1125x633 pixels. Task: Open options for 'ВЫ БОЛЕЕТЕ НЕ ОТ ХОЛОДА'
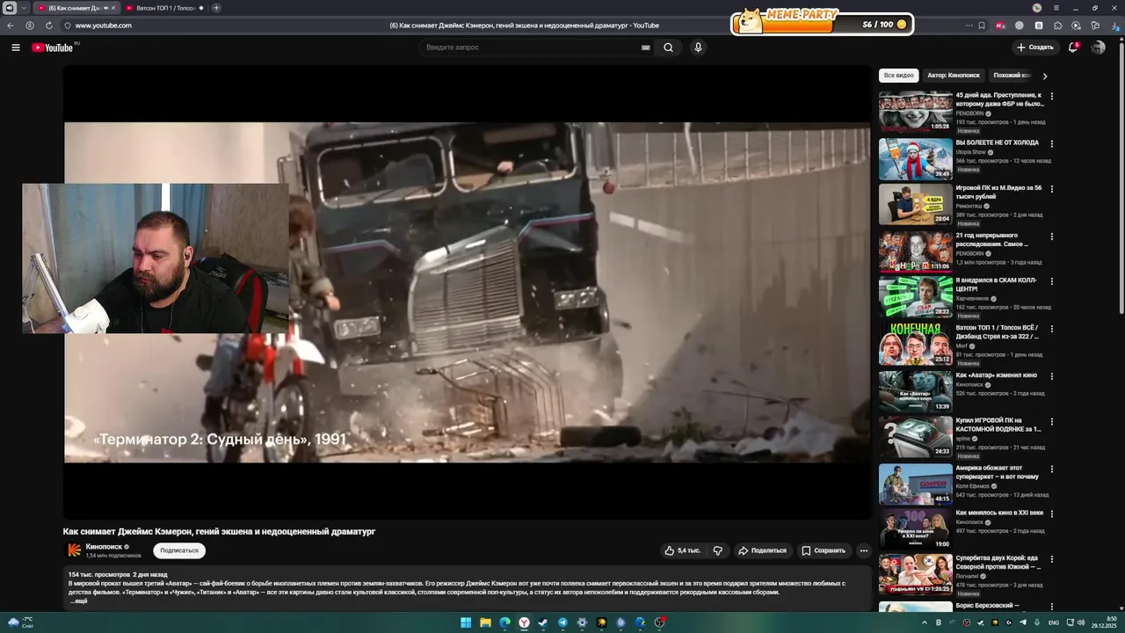pos(1051,143)
